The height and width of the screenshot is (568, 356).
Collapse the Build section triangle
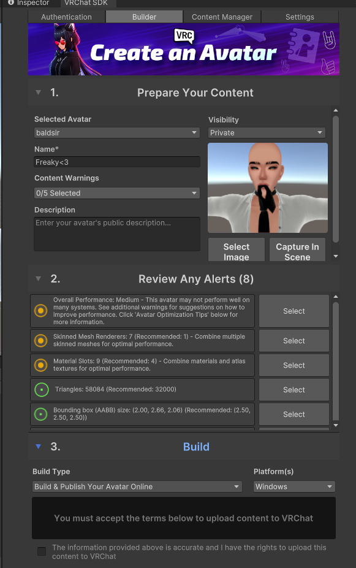point(38,446)
